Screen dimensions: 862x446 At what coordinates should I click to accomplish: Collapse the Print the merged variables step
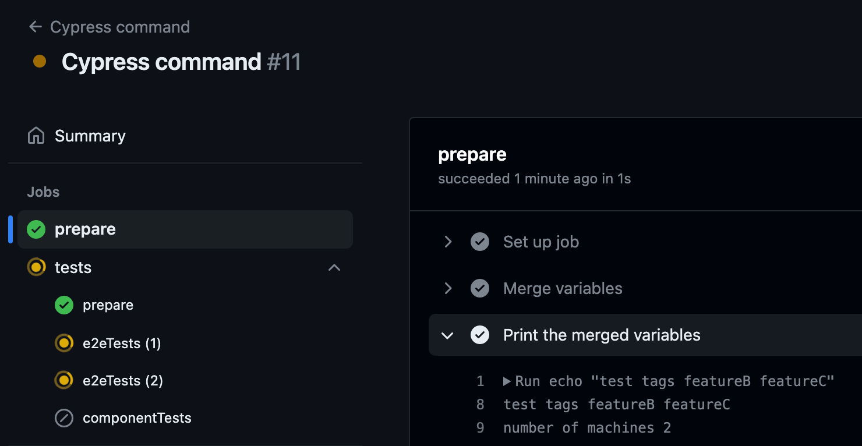(x=447, y=335)
